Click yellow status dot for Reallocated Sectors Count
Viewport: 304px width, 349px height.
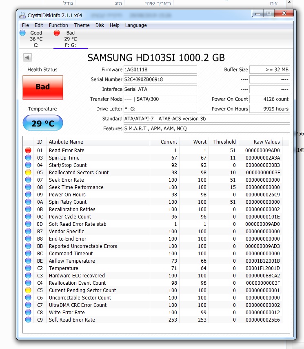coord(28,172)
